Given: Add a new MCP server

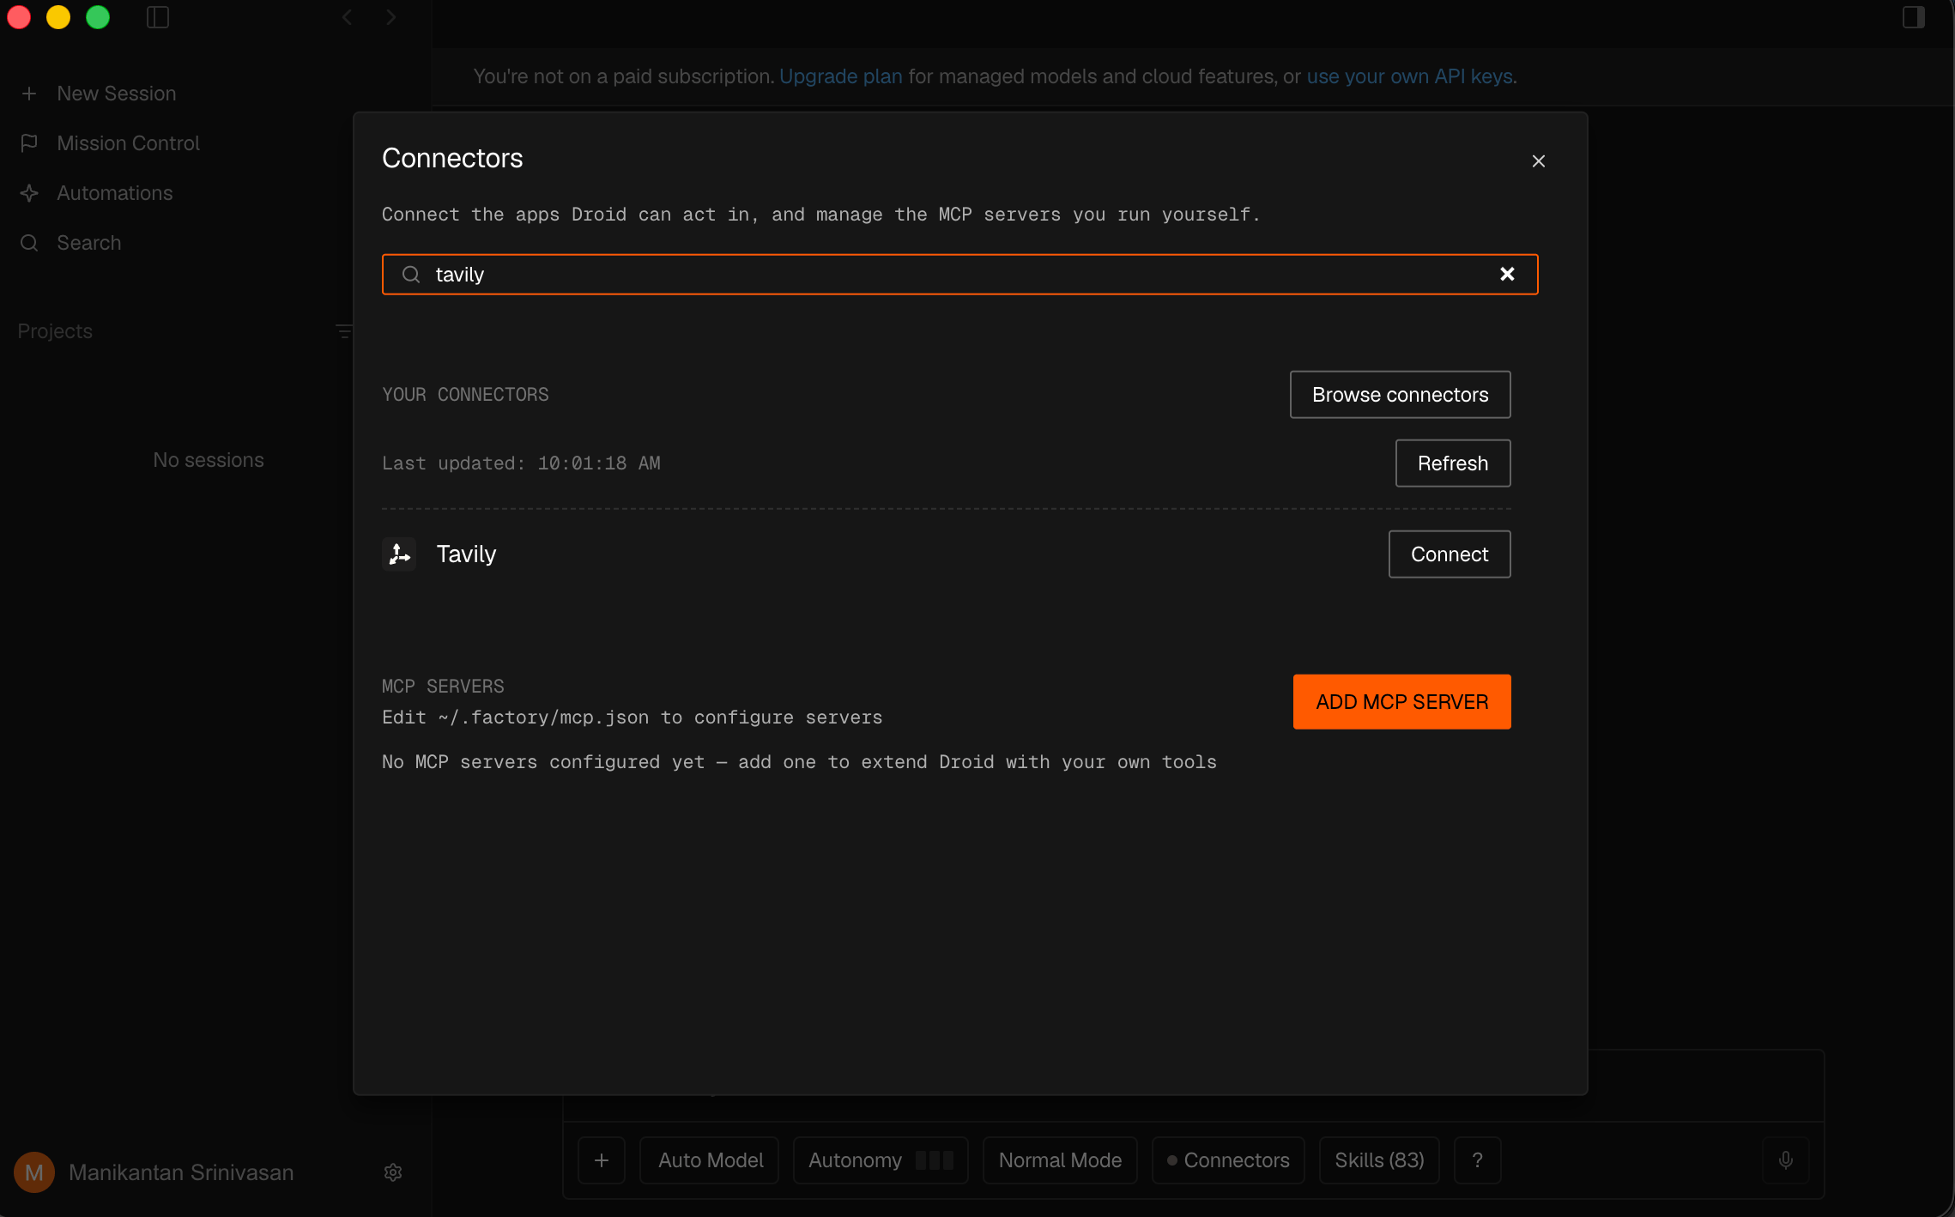Looking at the screenshot, I should (x=1401, y=701).
